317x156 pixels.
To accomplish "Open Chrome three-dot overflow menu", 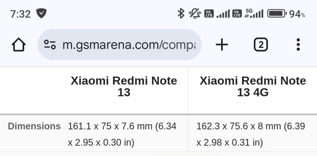I will click(x=298, y=45).
